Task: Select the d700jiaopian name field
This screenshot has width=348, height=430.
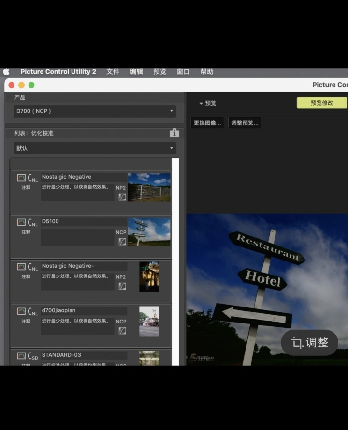Action: [x=84, y=311]
